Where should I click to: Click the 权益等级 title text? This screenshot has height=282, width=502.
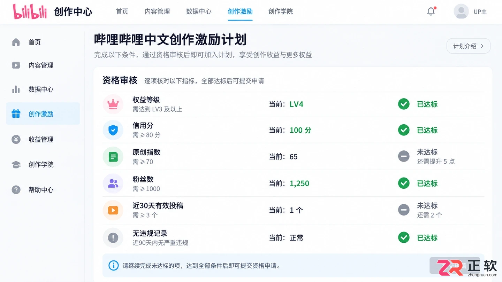[146, 100]
